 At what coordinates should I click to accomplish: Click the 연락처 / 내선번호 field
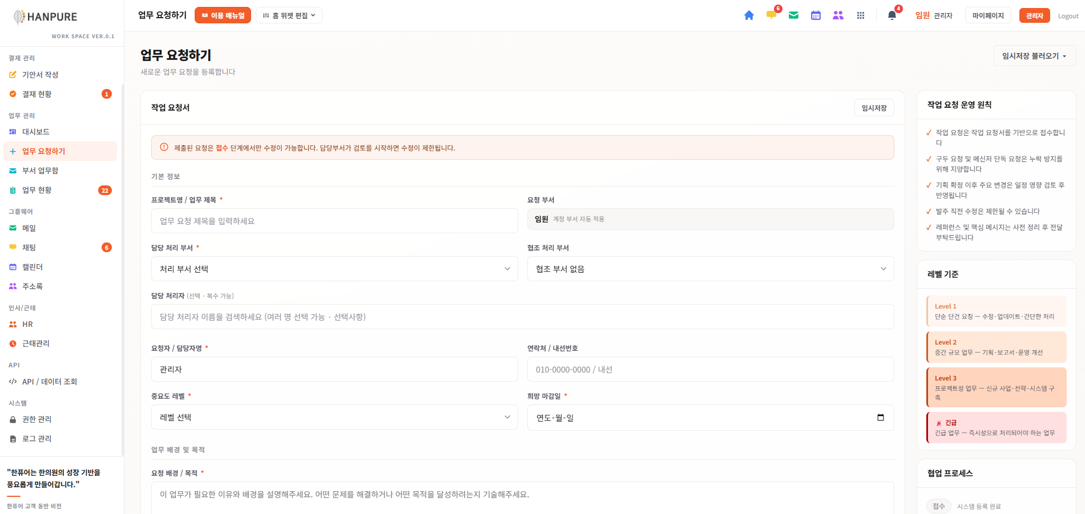[711, 369]
